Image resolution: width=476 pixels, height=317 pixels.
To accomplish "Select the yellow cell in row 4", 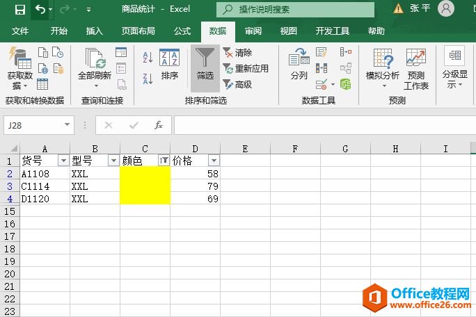I will click(x=145, y=198).
